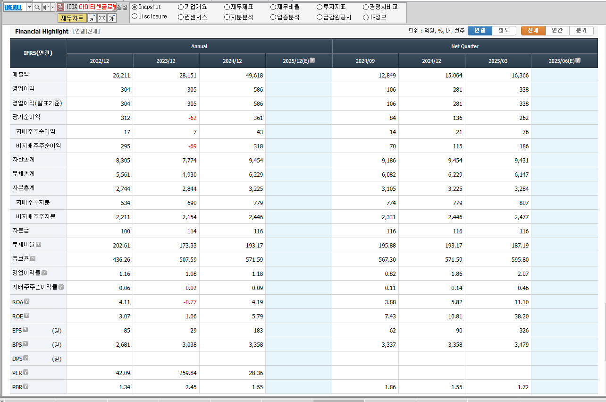
Task: Click the help icon beside PBR
Action: [x=26, y=386]
